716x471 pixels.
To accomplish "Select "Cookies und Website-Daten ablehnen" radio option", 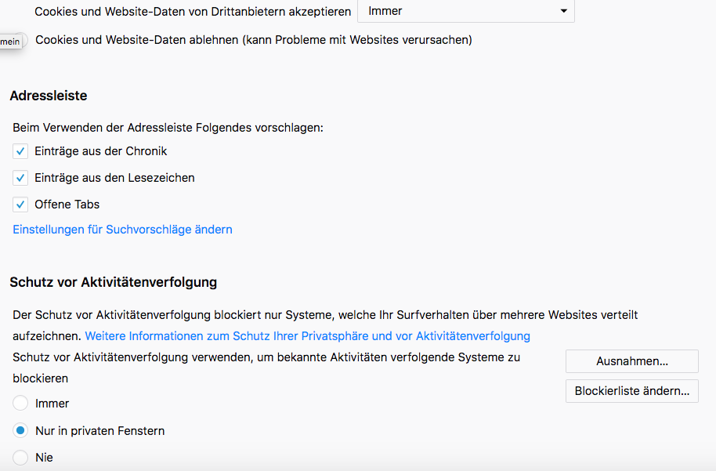I will [x=22, y=40].
